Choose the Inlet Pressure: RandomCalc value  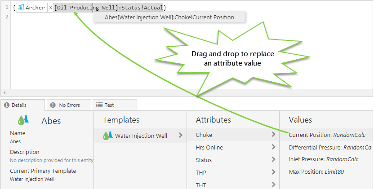coord(323,159)
